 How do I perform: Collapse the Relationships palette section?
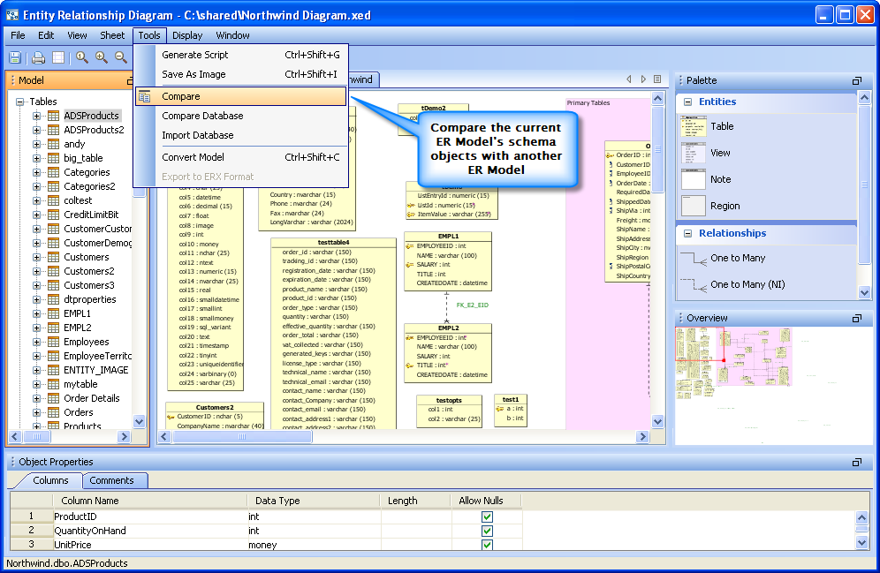[x=687, y=234]
